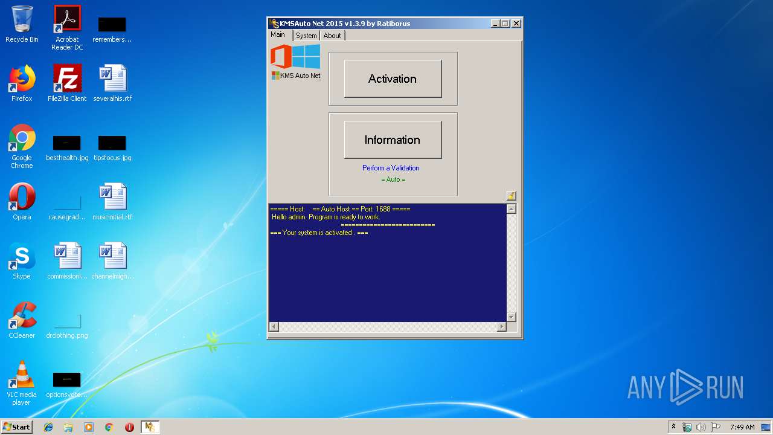Image resolution: width=773 pixels, height=435 pixels.
Task: Select the besthealth.jpg file
Action: [67, 148]
